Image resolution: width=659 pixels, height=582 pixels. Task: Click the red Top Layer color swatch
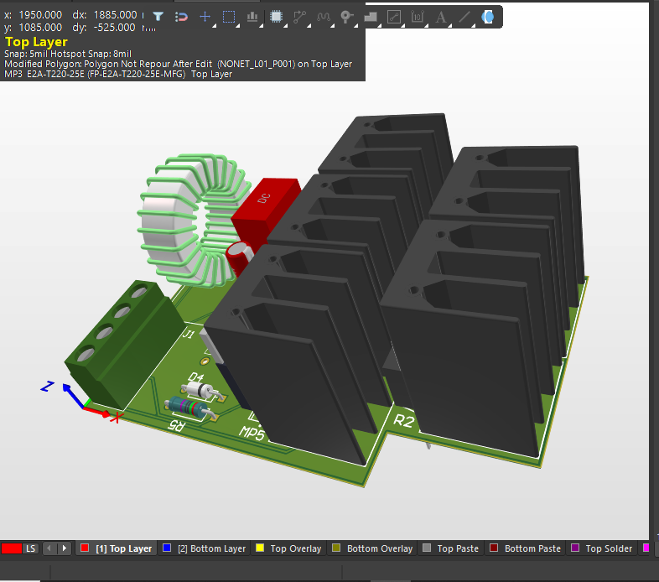85,548
